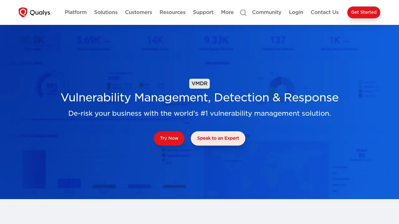Click the red Get Started button

coord(364,12)
